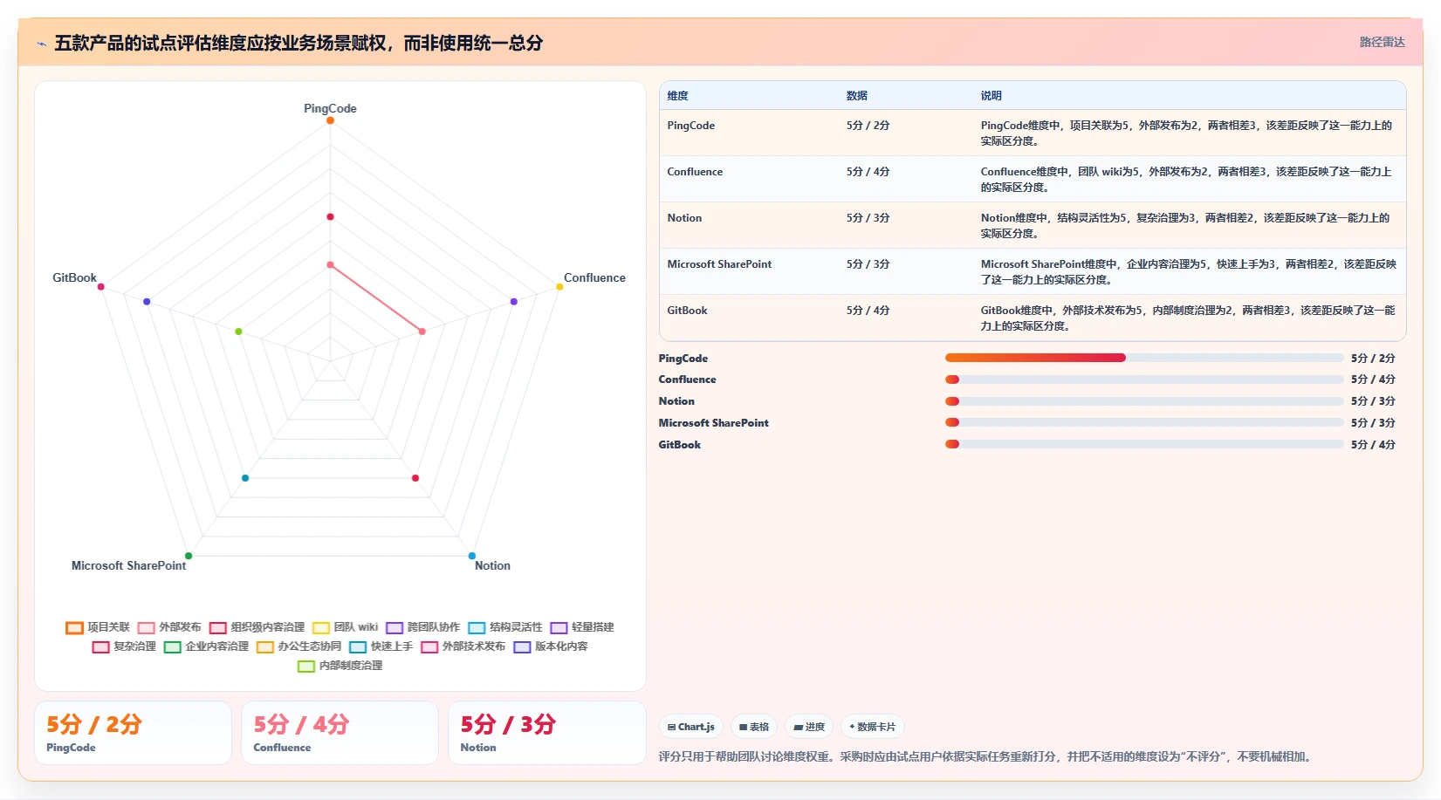Click the Microsoft SharePoint radar axis label
Screen dimensions: 1441x800
[128, 565]
